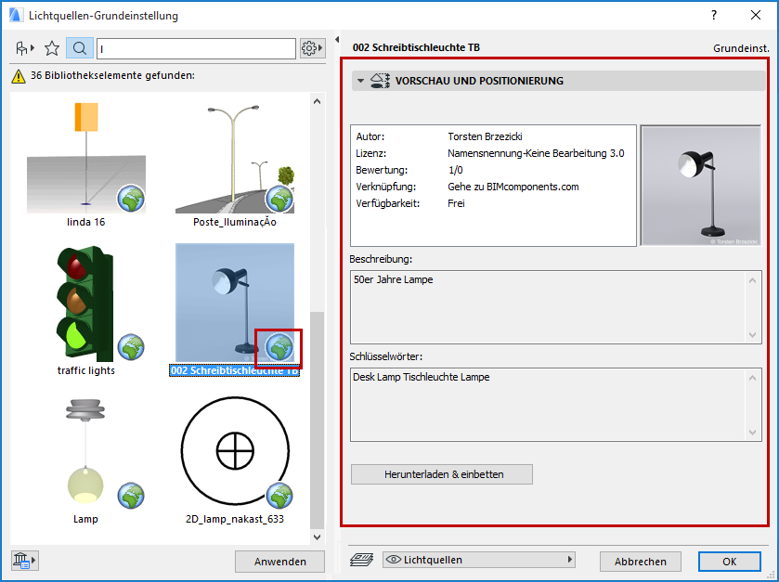The height and width of the screenshot is (582, 779).
Task: Click the Namensnennung-Keine Bearbeitung 3.0 license text
Action: click(536, 153)
